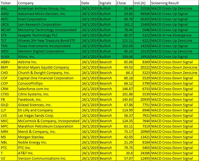Click Gilead Sciences, Inc. cell
The width and height of the screenshot is (199, 161).
click(49, 105)
